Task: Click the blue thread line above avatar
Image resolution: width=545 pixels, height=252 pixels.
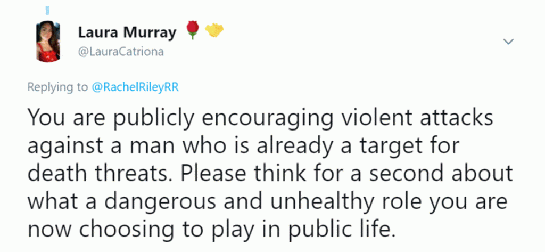Action: tap(47, 11)
